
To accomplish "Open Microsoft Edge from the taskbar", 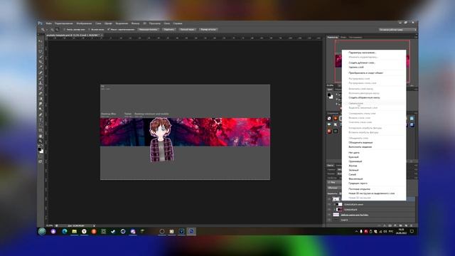I will [x=65, y=231].
